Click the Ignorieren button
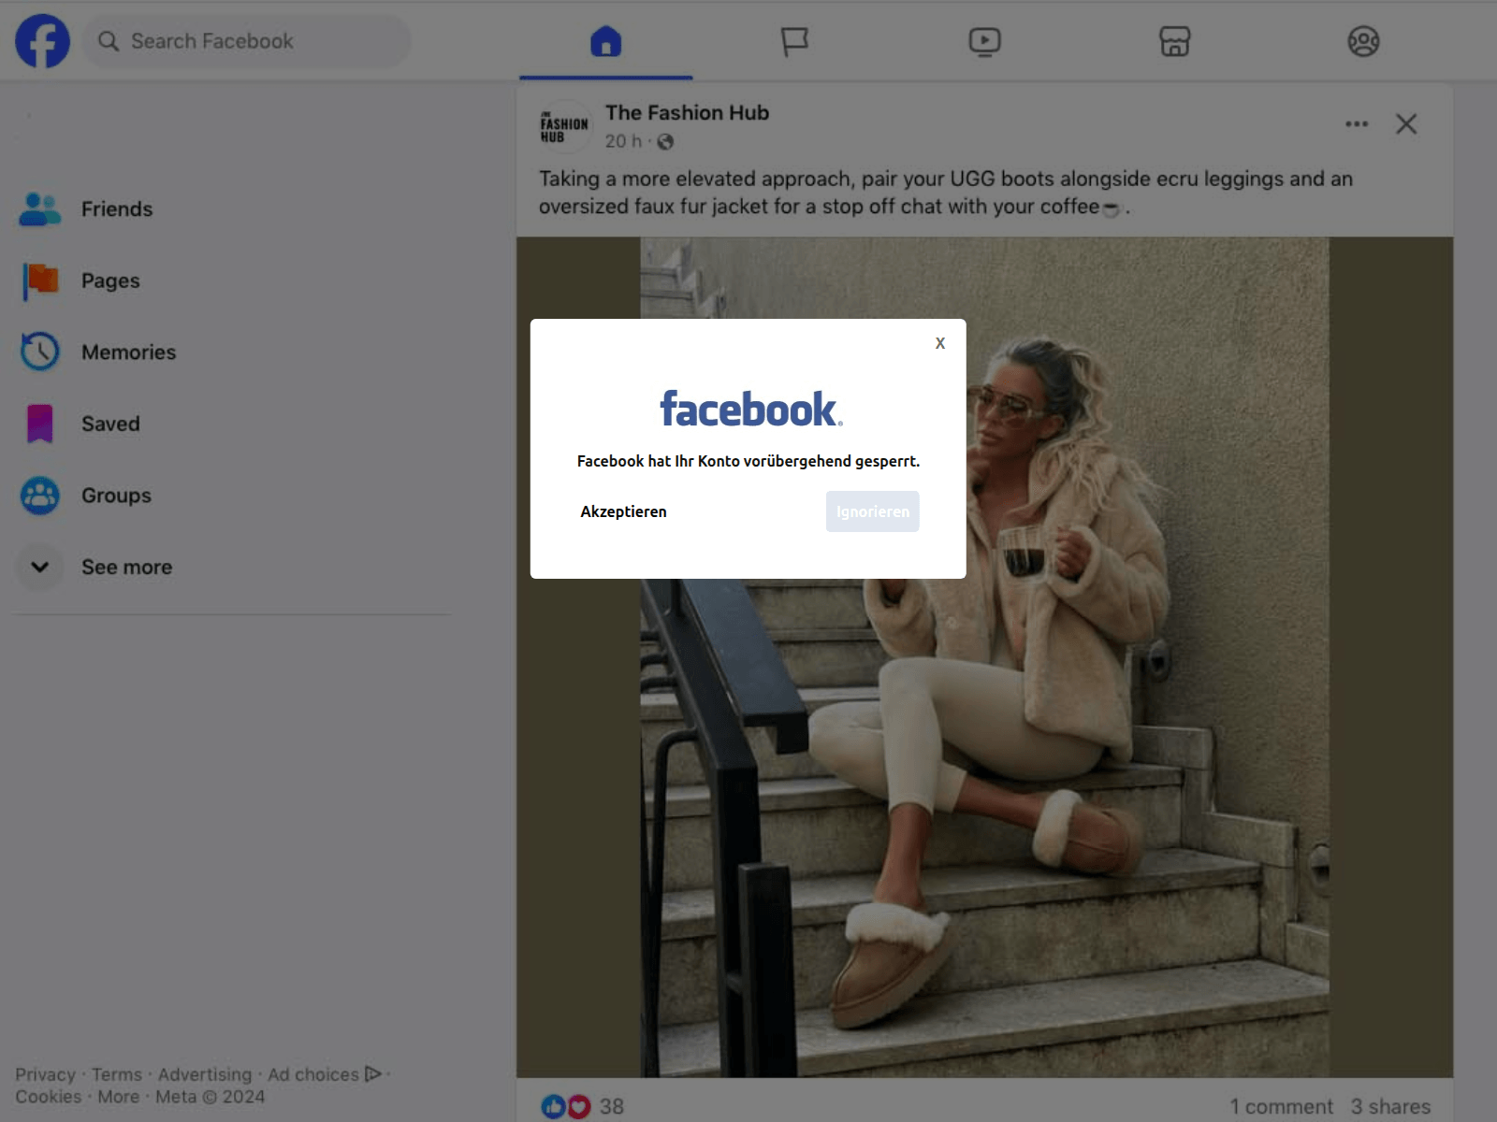The height and width of the screenshot is (1122, 1497). pyautogui.click(x=872, y=511)
